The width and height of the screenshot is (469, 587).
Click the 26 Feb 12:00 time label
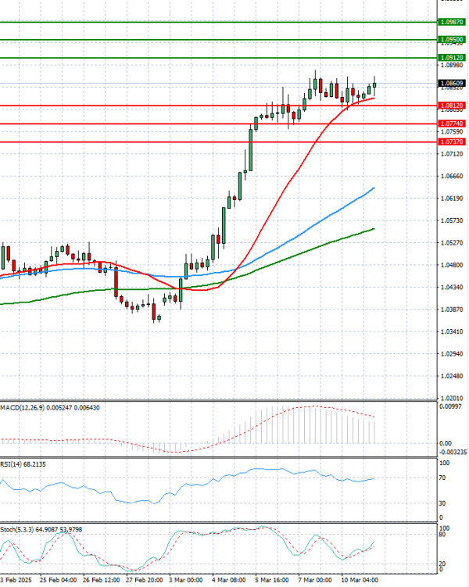click(x=101, y=580)
